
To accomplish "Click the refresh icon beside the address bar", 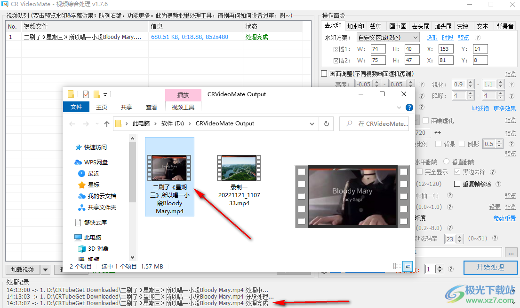I will (326, 124).
